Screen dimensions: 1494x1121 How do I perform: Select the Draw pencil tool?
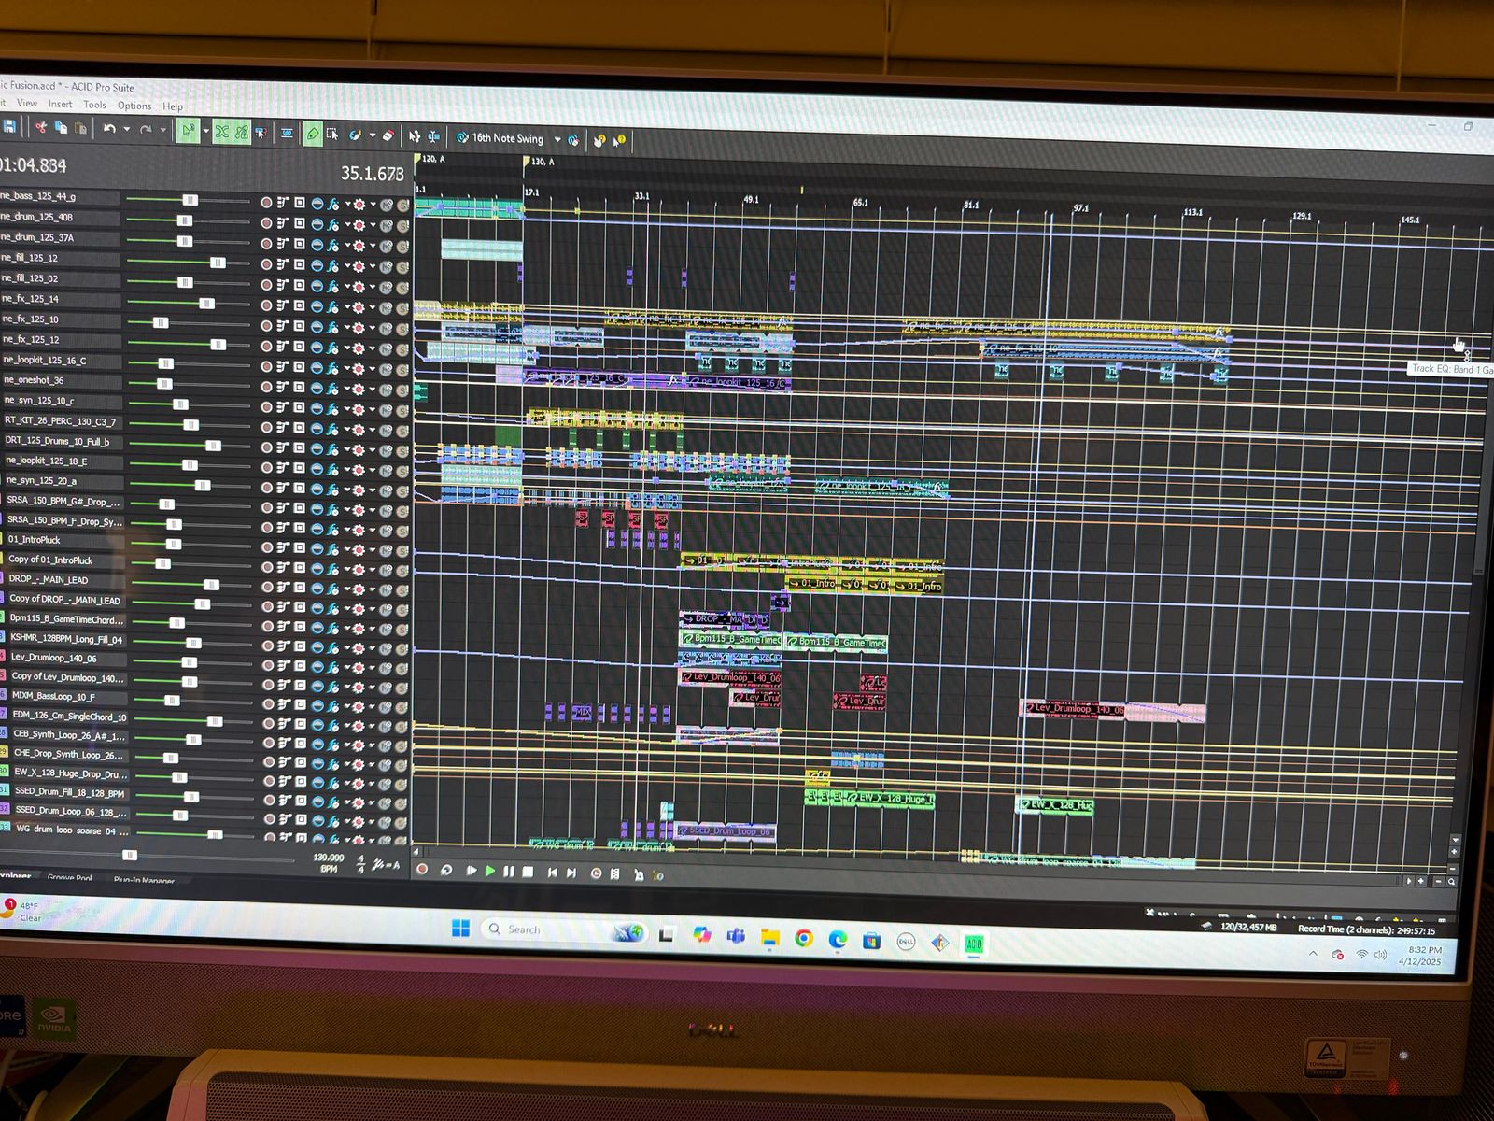coord(313,135)
